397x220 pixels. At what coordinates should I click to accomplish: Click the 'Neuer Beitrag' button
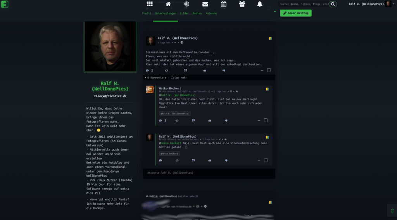296,13
